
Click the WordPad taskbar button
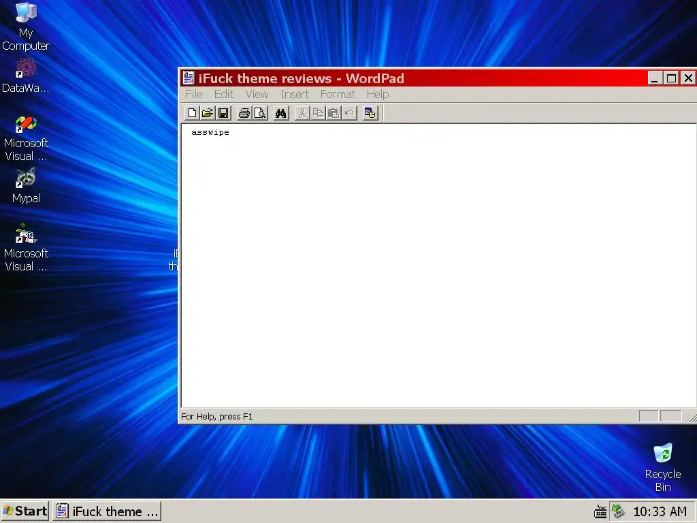[x=107, y=511]
